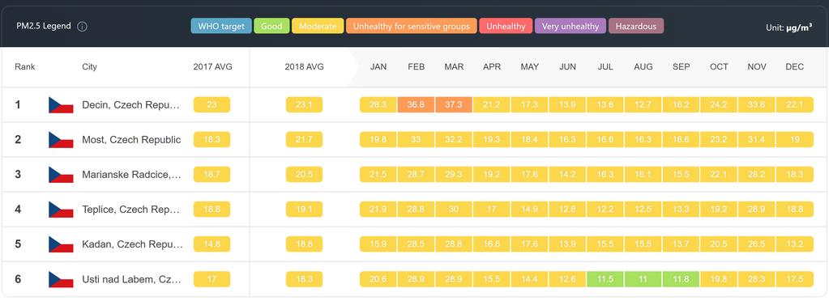Click Teplice's 2018 average value 19.1
This screenshot has height=301, width=829.
click(304, 209)
